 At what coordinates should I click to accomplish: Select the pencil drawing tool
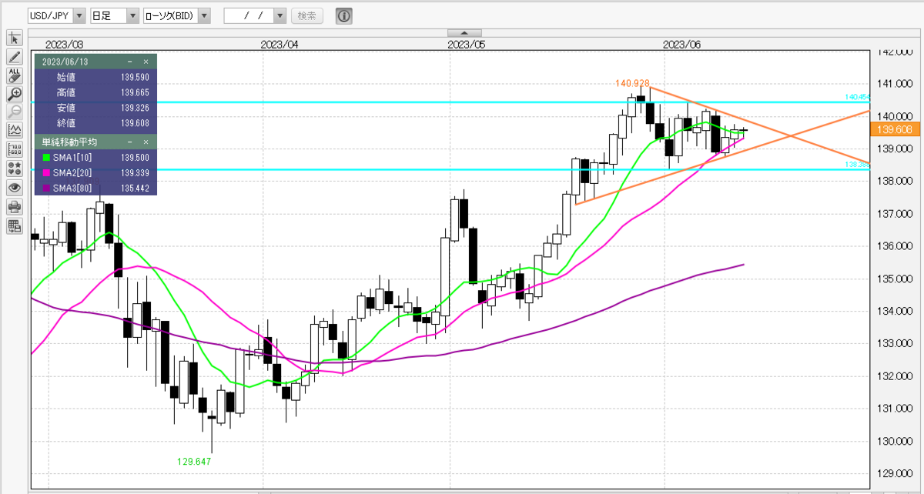14,57
